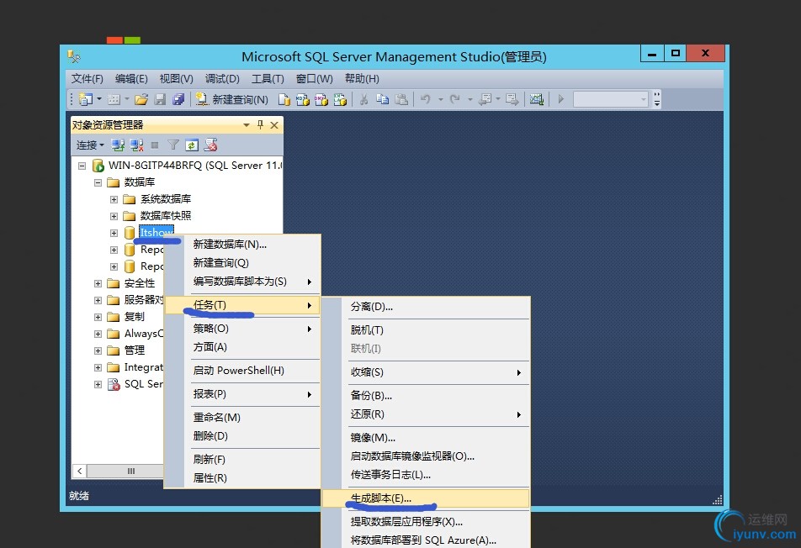Screen dimensions: 801x548
Task: Click the Navigate Forward icon
Action: (x=512, y=99)
